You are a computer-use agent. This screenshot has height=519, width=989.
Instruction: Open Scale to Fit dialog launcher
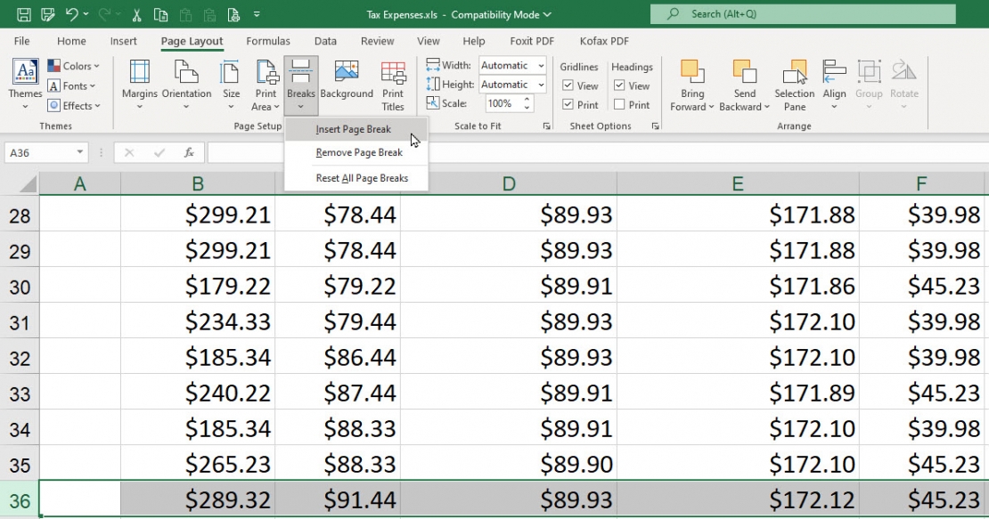click(x=545, y=126)
